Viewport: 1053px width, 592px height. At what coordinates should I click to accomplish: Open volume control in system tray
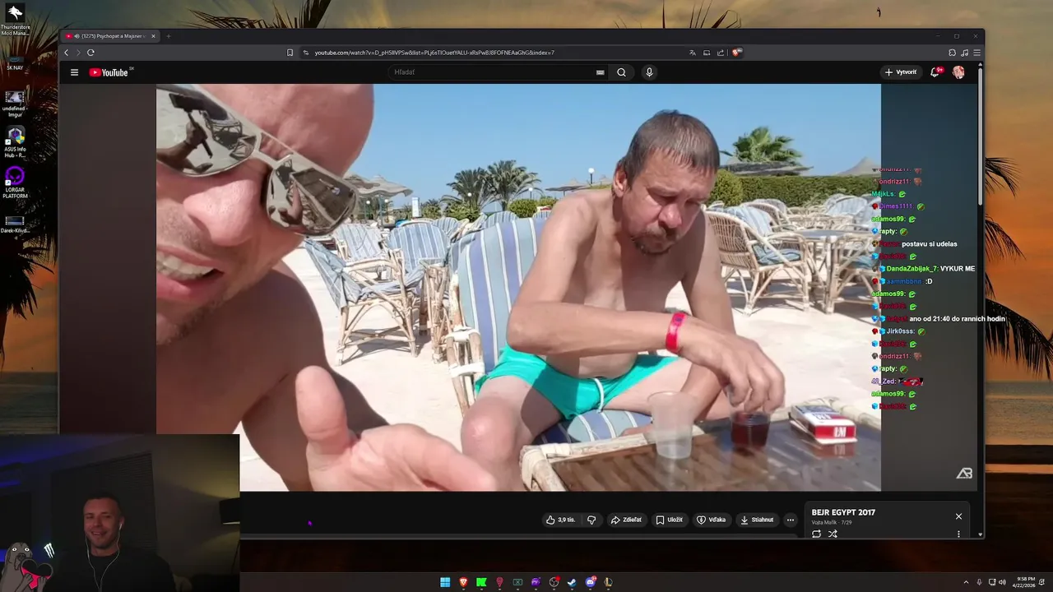(x=1002, y=582)
